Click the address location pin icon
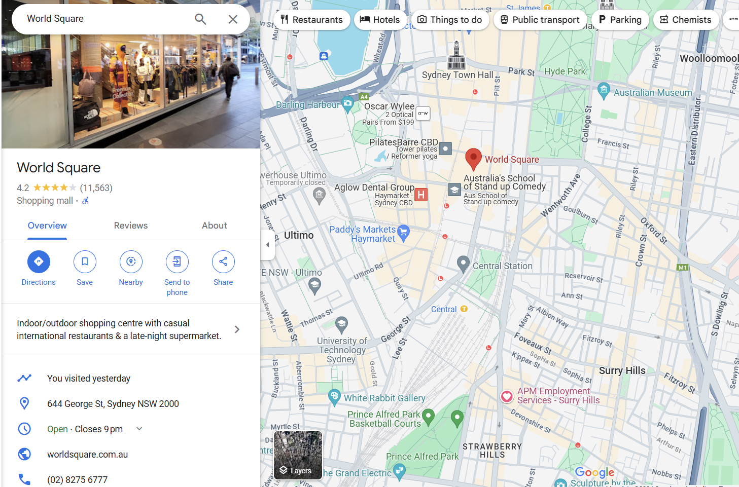Image resolution: width=739 pixels, height=487 pixels. [24, 403]
